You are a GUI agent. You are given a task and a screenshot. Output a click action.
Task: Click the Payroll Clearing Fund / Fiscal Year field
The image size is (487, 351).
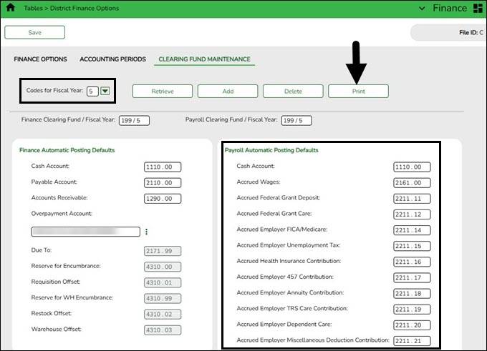coord(296,121)
